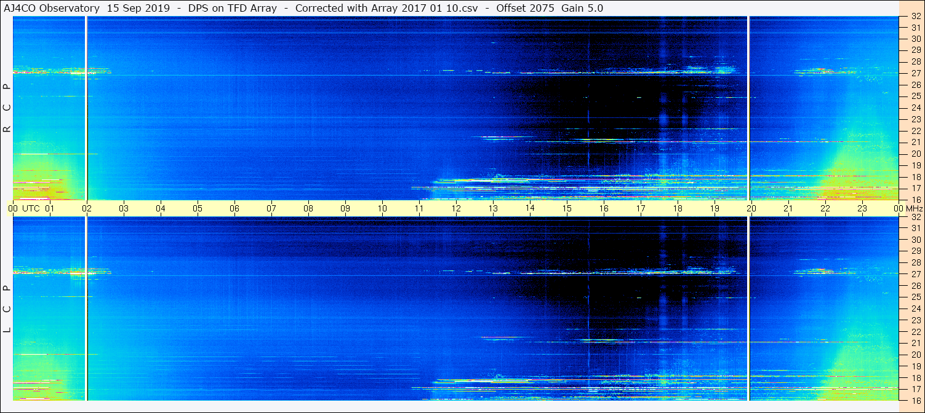The image size is (925, 413).
Task: Click LCP panel frequency label 27
Action: tap(915, 274)
